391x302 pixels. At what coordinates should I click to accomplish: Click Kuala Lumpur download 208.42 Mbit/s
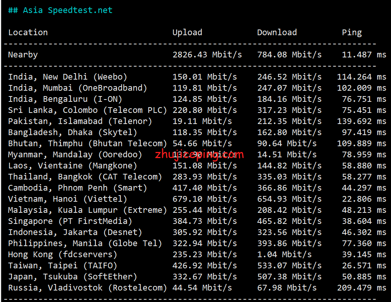tap(289, 210)
